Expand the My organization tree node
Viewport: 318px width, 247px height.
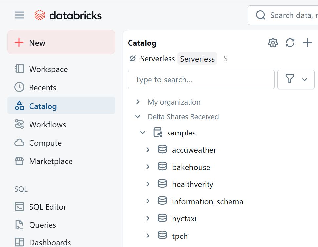tap(137, 102)
